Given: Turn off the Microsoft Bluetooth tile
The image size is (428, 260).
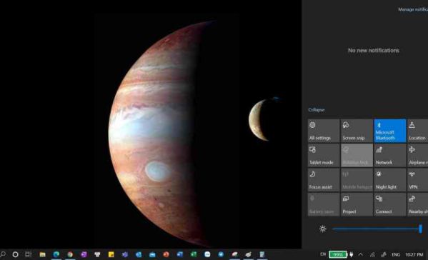Looking at the screenshot, I should coord(390,131).
